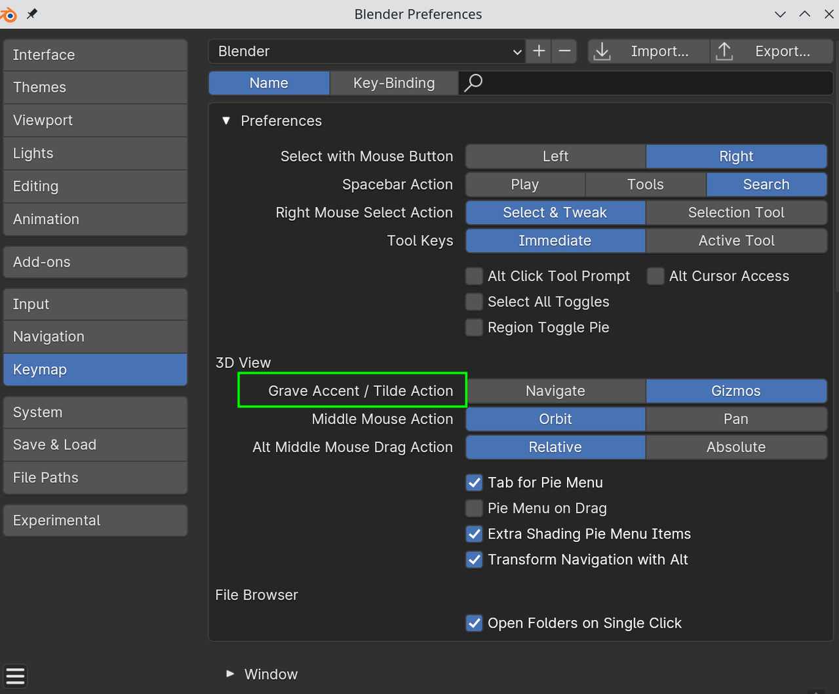Open the Blender keymap preset dropdown

(367, 51)
